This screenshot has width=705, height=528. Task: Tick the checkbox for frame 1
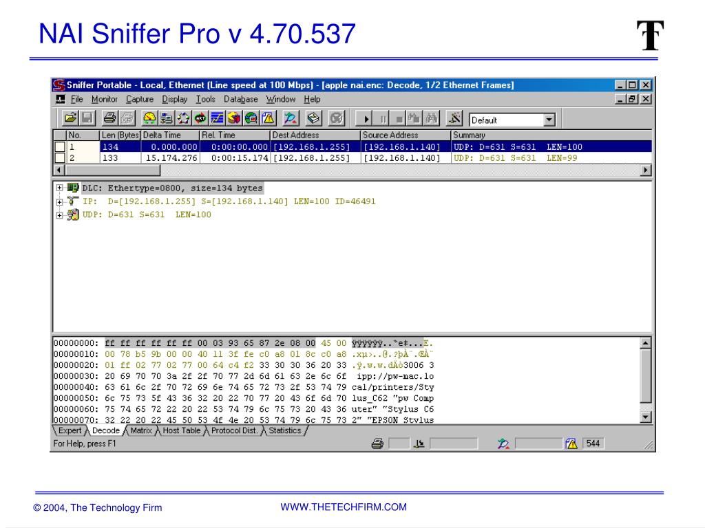60,147
